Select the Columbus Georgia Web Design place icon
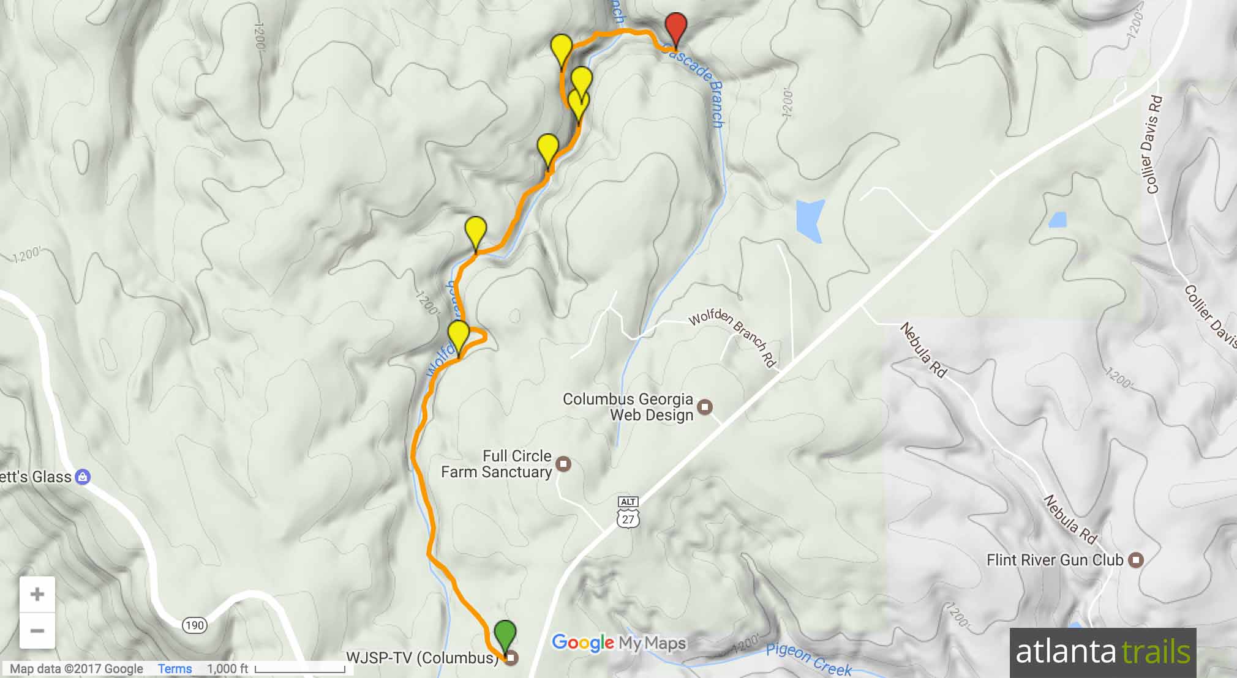The height and width of the screenshot is (678, 1237). (705, 407)
